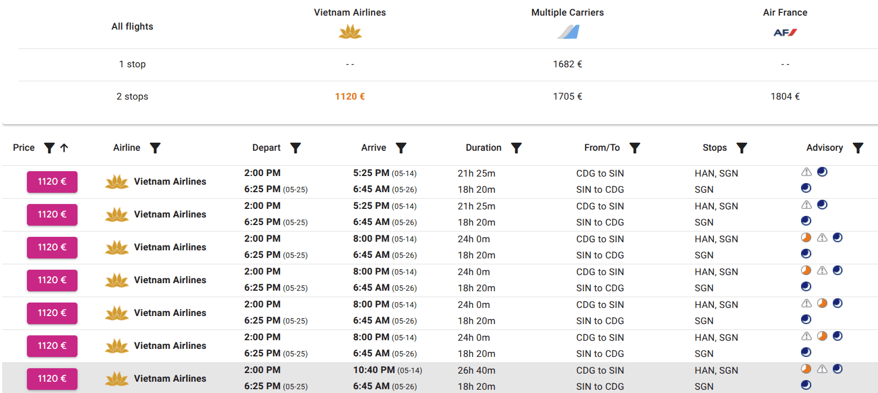
Task: Open the Price column filter funnel
Action: [49, 148]
